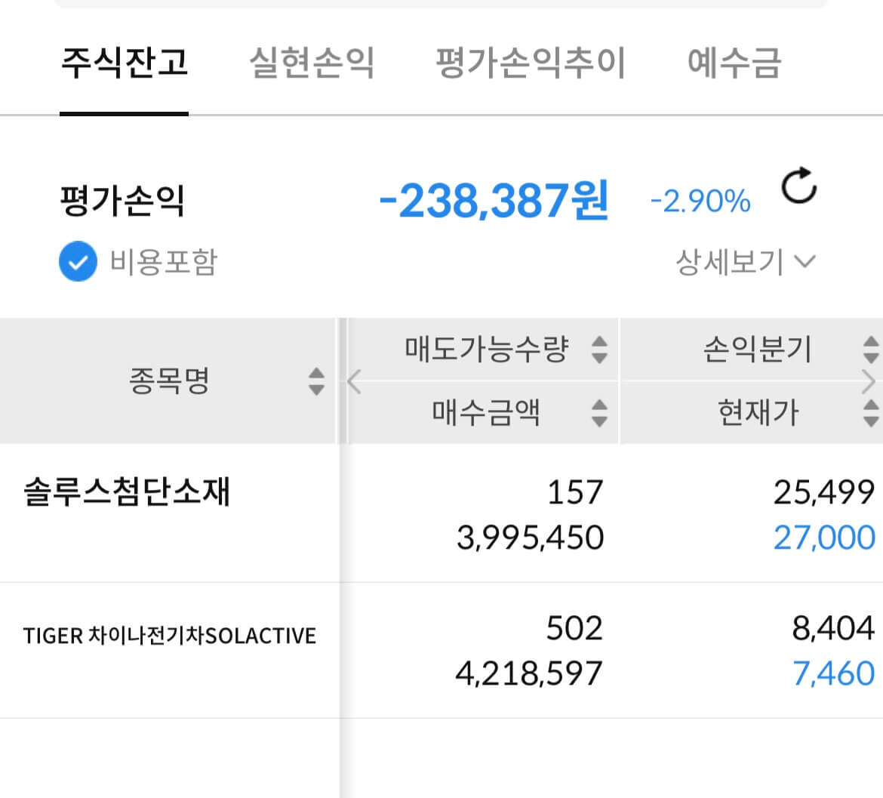The image size is (883, 798).
Task: Click the 매도가능수량 header label
Action: pyautogui.click(x=487, y=349)
